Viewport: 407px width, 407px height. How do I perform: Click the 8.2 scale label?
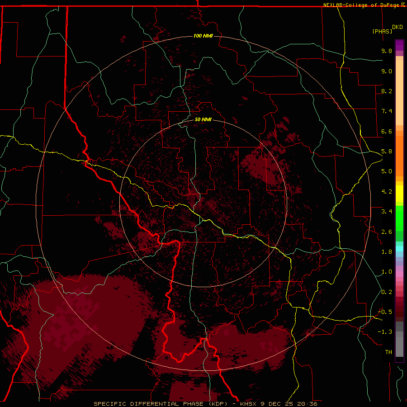pos(387,91)
